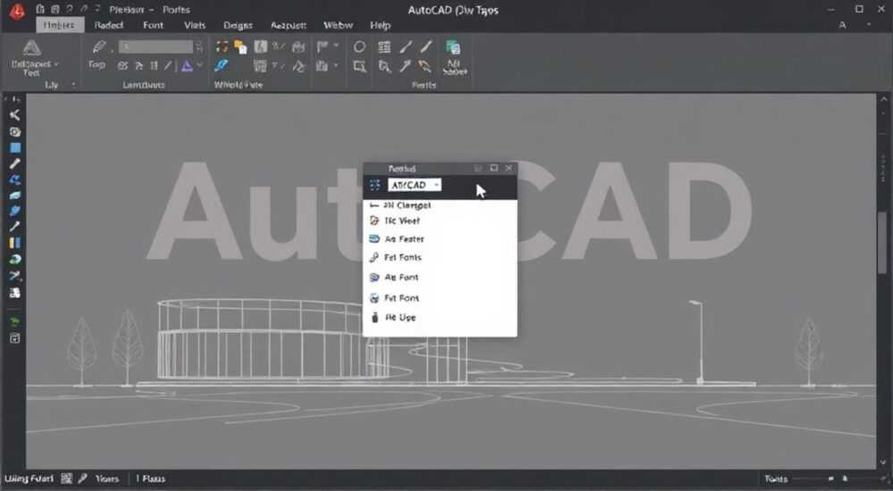Click the dotted grid icon in the floating dialog

[375, 185]
